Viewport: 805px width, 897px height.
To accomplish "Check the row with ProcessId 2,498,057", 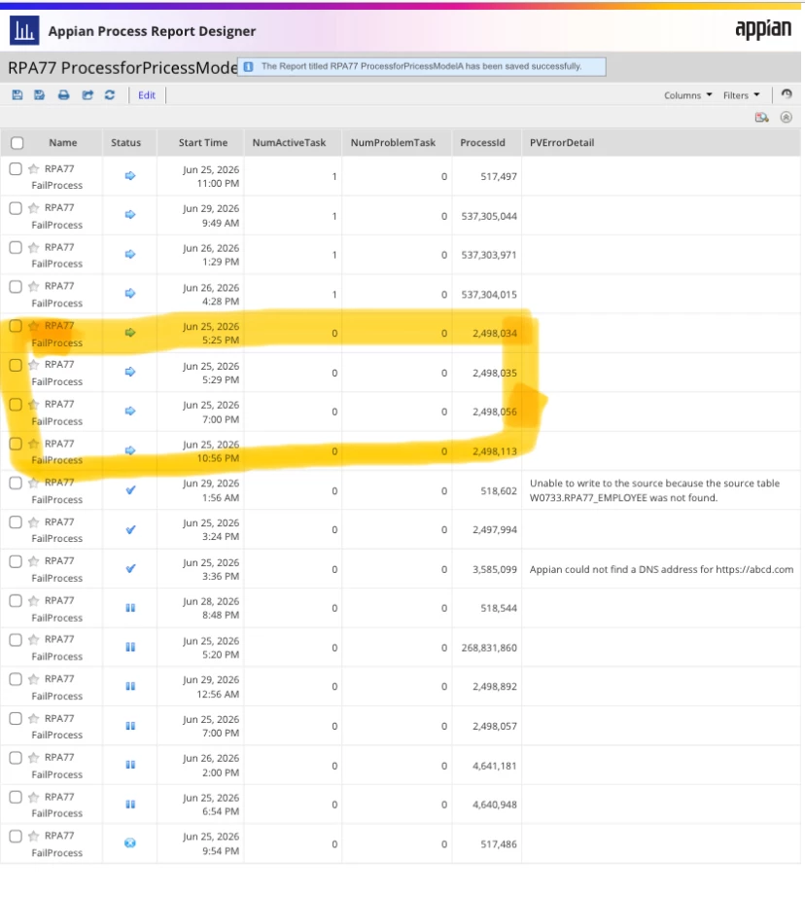I will click(x=16, y=719).
